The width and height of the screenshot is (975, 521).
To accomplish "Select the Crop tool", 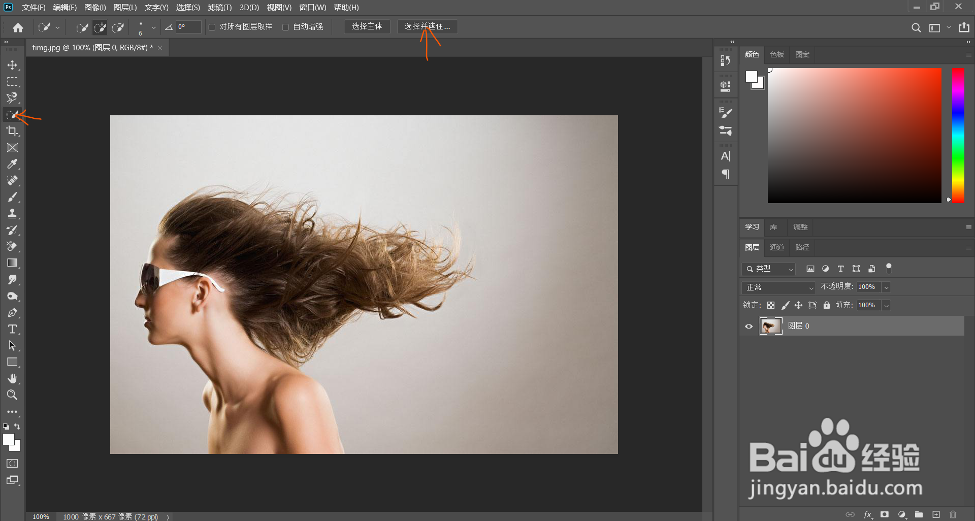I will (12, 131).
